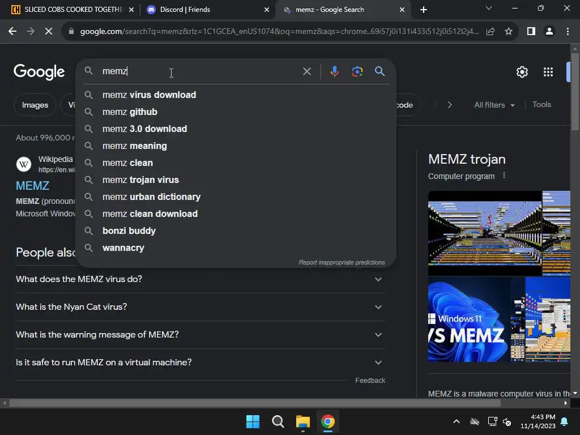The width and height of the screenshot is (580, 435).
Task: Clear the search box text
Action: (306, 71)
